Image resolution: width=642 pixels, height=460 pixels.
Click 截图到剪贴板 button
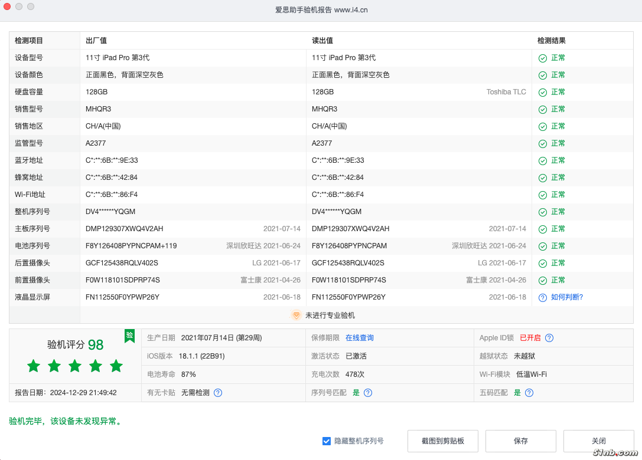(x=442, y=441)
